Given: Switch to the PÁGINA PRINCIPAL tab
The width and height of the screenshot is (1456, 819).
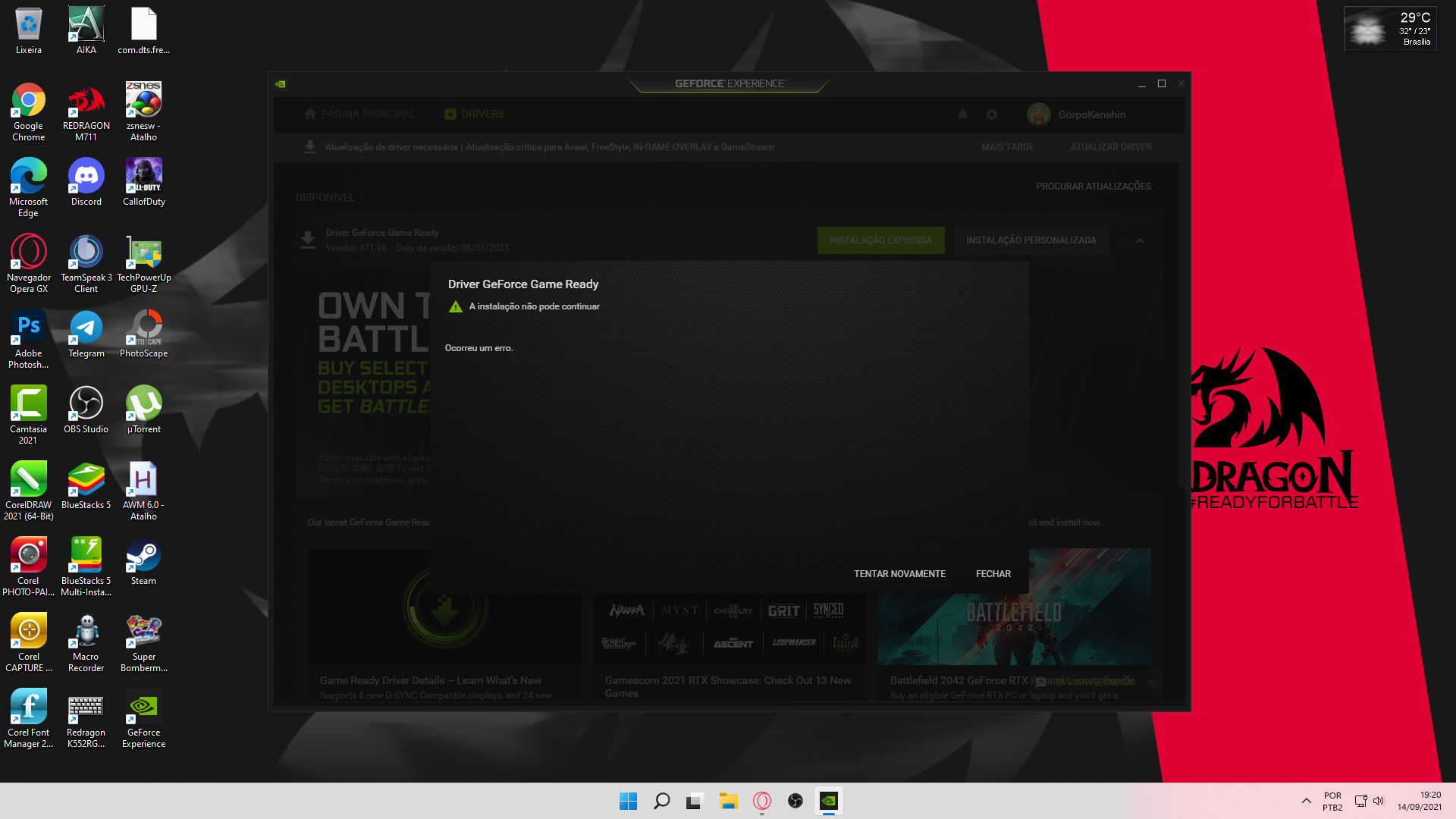Looking at the screenshot, I should (359, 114).
